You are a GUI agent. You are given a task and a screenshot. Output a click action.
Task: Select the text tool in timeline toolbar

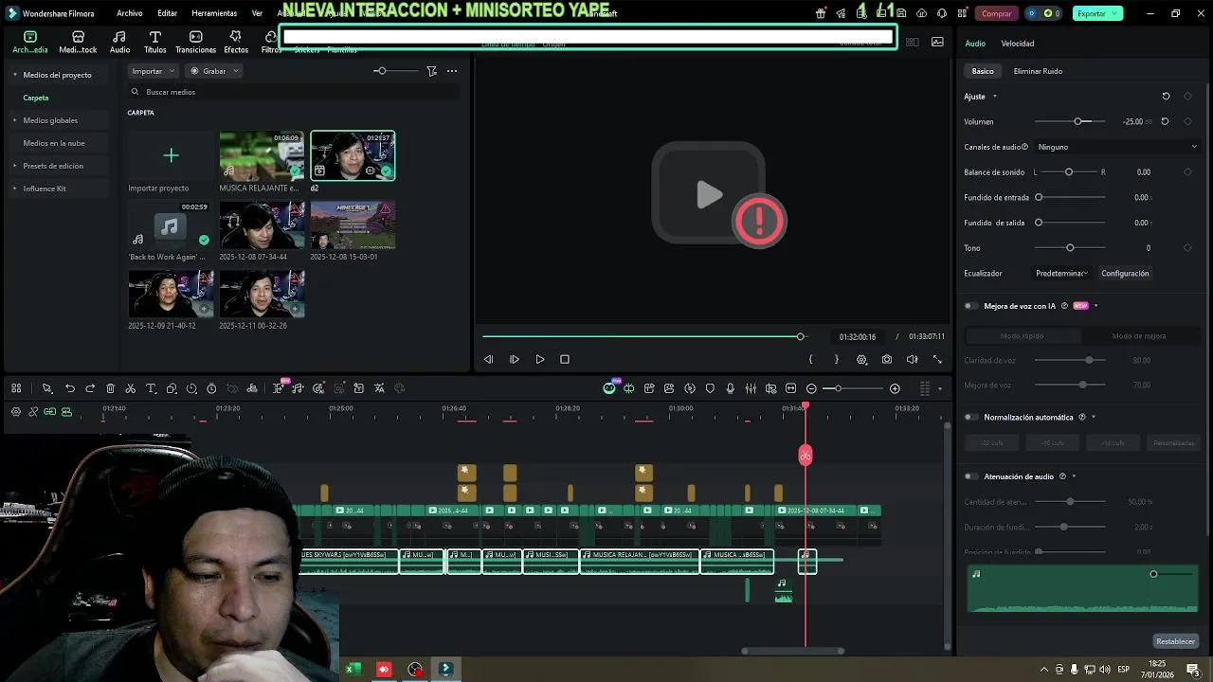151,388
